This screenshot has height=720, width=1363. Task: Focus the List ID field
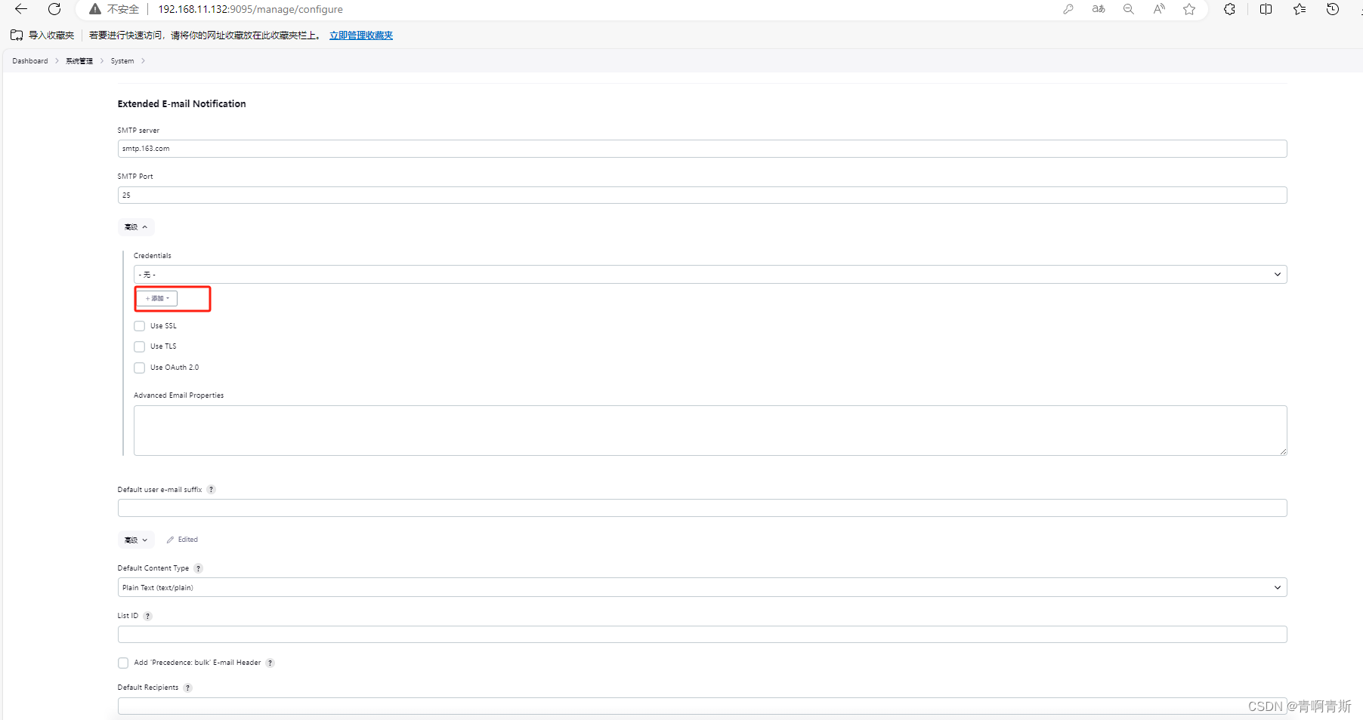pyautogui.click(x=702, y=634)
